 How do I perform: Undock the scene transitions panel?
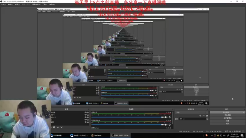point(208,109)
